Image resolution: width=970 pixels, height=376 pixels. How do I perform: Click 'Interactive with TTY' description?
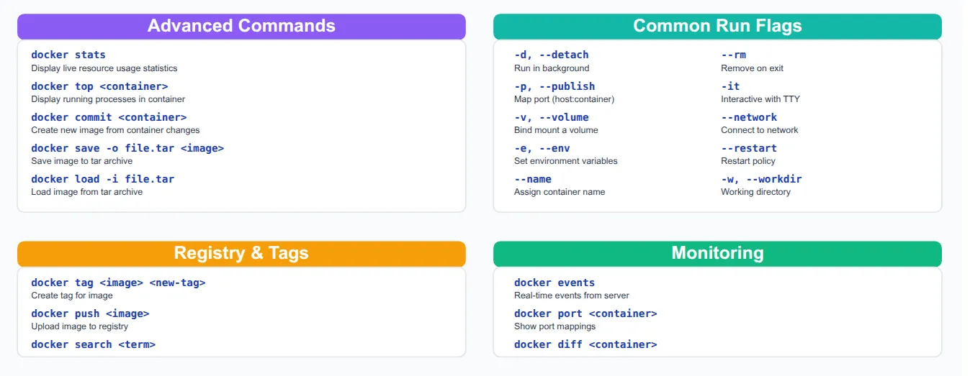pyautogui.click(x=760, y=99)
